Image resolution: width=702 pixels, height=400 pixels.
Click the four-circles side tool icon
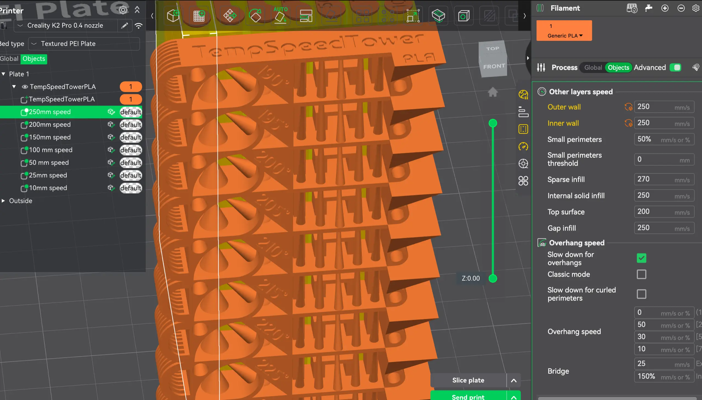click(x=523, y=181)
